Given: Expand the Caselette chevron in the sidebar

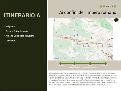Looking at the screenshot, I should [4, 40].
